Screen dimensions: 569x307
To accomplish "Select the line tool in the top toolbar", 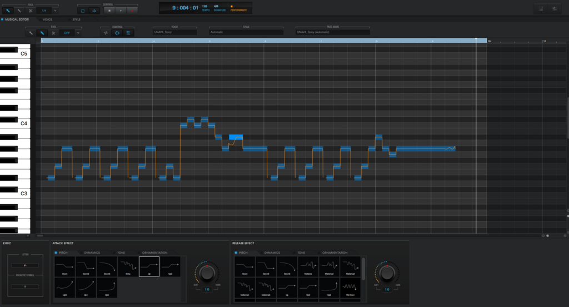I will click(x=19, y=11).
